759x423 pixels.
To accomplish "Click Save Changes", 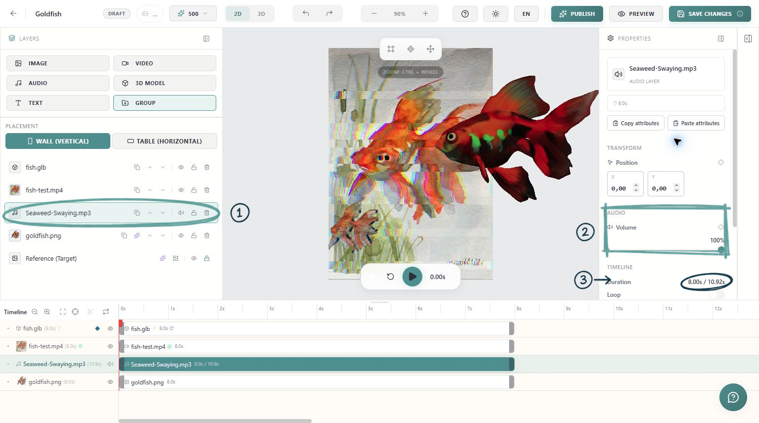I will (710, 14).
